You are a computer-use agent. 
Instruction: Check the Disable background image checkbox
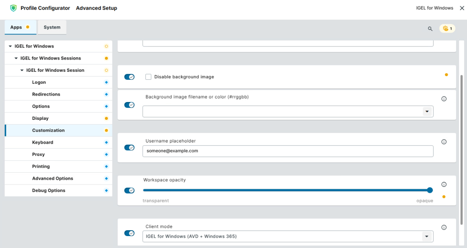pyautogui.click(x=148, y=77)
